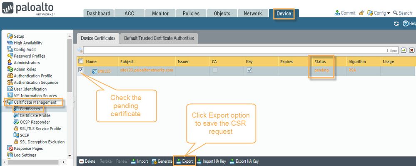Click the Config Audit icon
The width and height of the screenshot is (416, 166).
[x=10, y=49]
